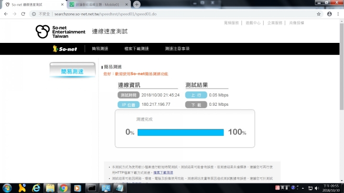Open the Chrome profile avatar icon
The height and width of the screenshot is (193, 344).
click(x=329, y=14)
